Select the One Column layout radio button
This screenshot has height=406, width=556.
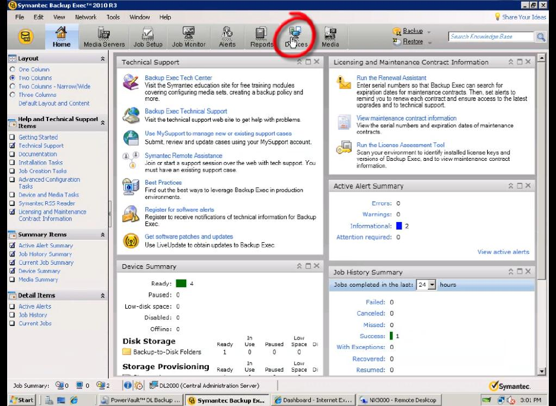pyautogui.click(x=12, y=69)
